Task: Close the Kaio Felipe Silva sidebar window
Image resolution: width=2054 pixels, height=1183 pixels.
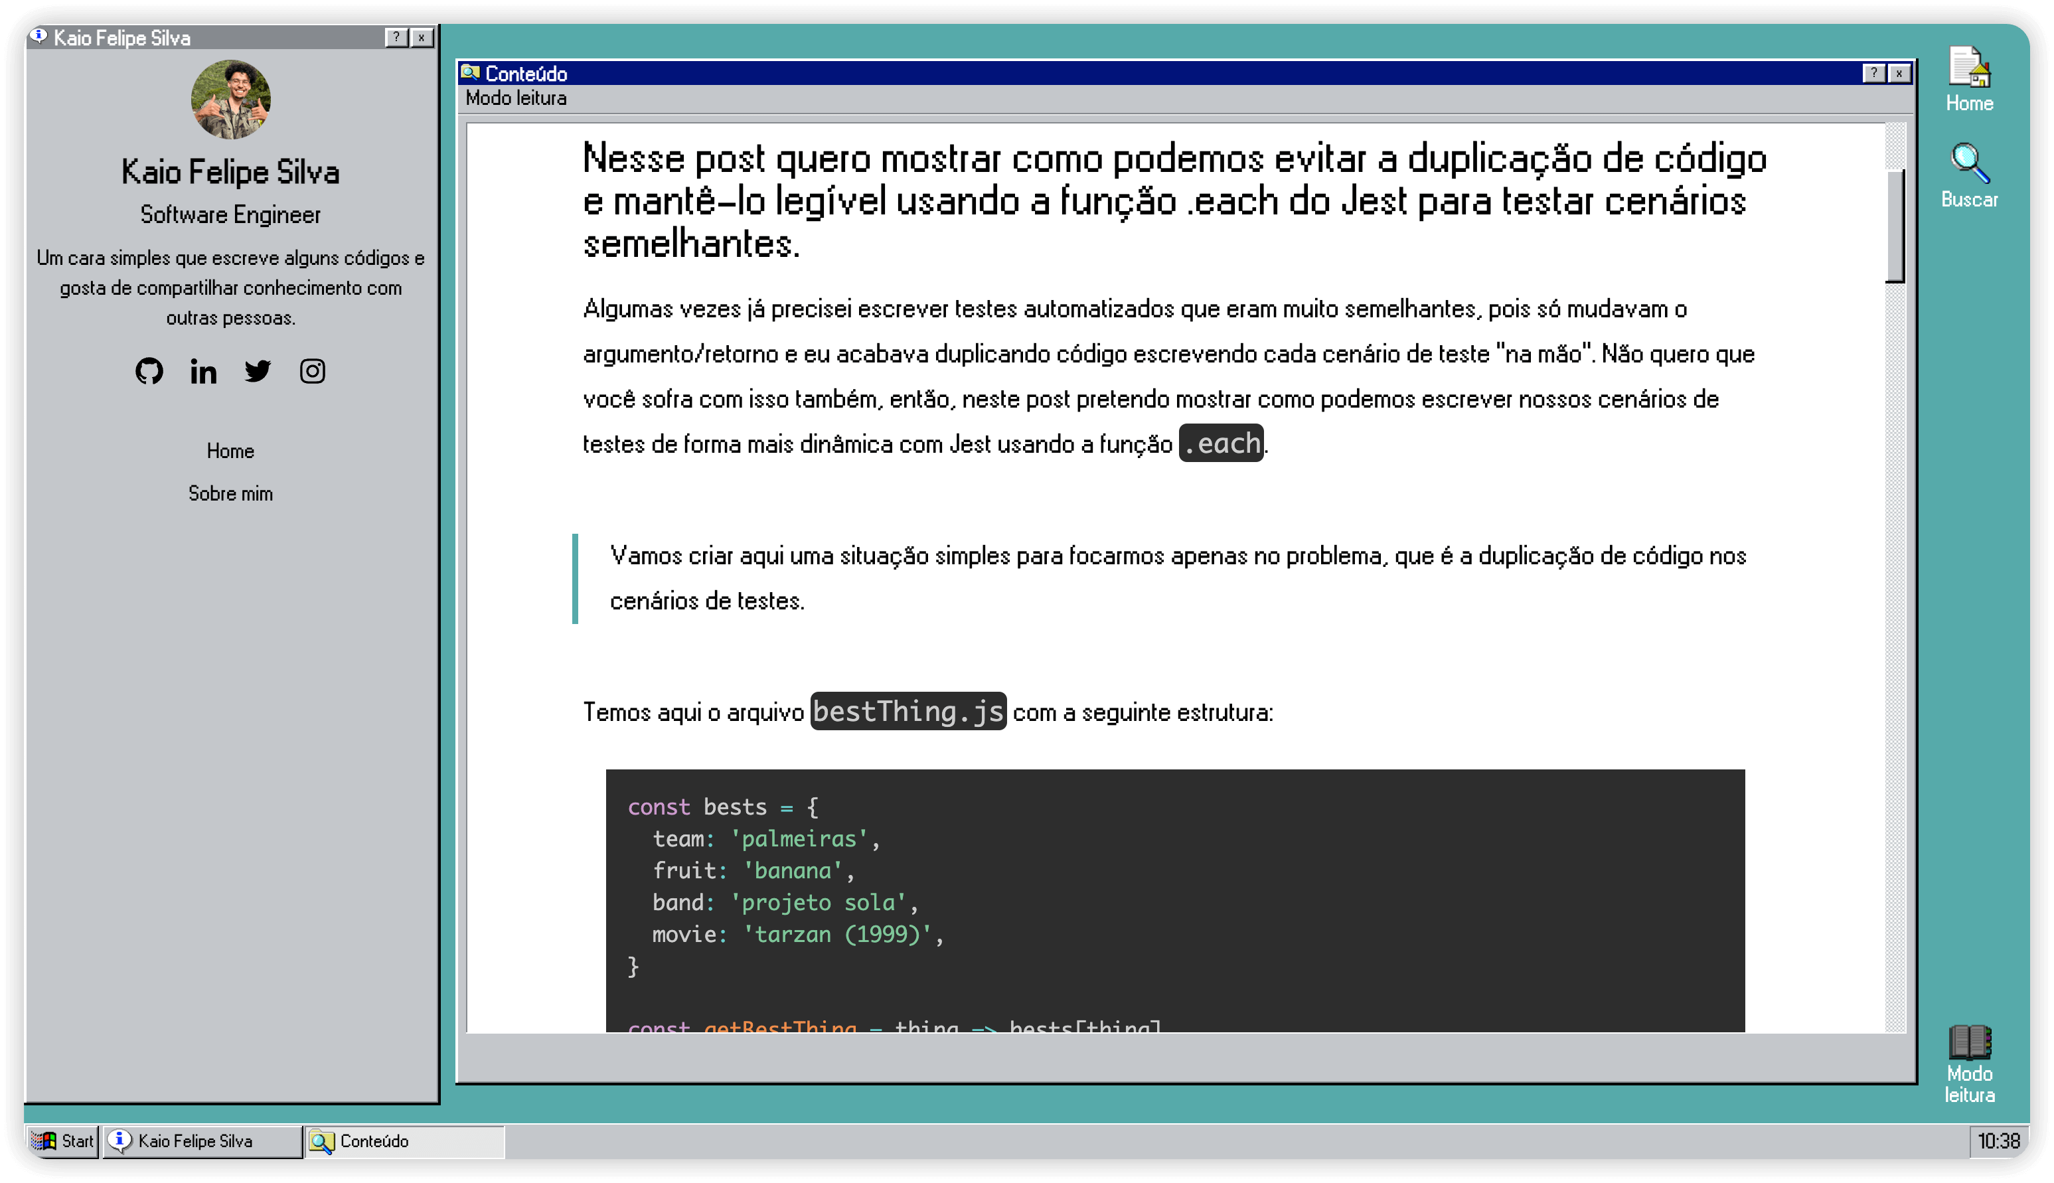Action: coord(422,37)
